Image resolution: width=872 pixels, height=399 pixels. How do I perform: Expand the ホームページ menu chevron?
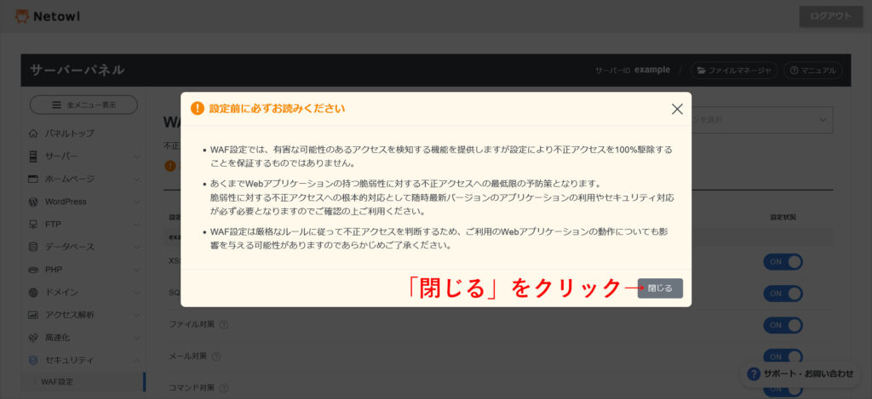coord(137,180)
